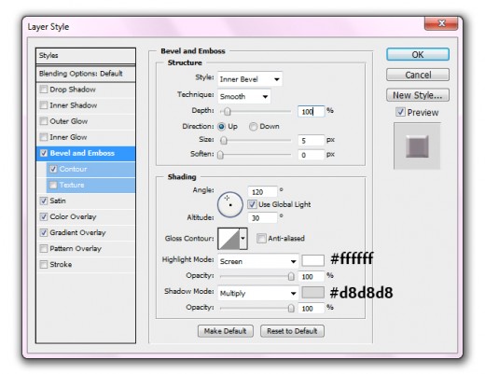Viewport: 485px width, 374px height.
Task: Select the Styles list entry
Action: click(86, 56)
